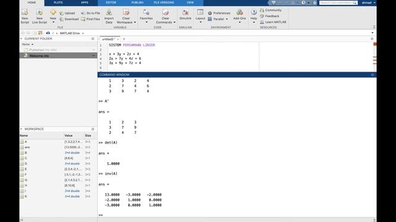396x222 pixels.
Task: Click editor line '2x + 7y + 4z = 6'
Action: point(125,59)
